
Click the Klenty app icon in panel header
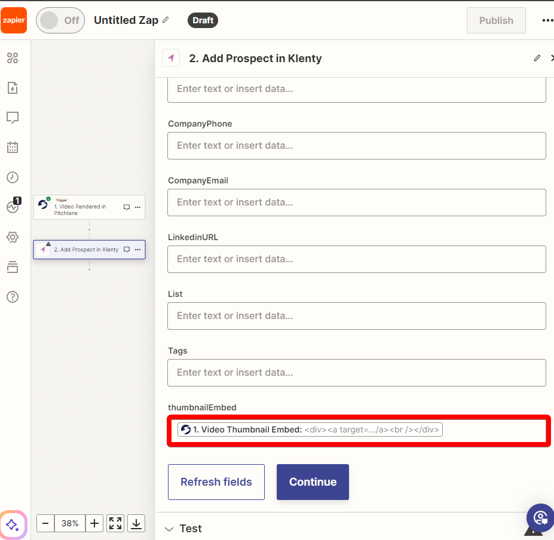[x=171, y=58]
